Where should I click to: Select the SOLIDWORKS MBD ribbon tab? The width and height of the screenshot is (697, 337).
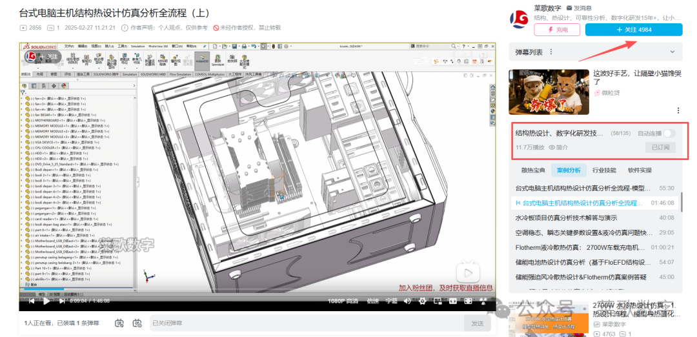(154, 74)
